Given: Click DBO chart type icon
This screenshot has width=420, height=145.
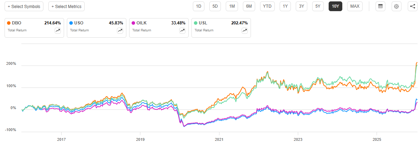Looking at the screenshot, I should click(x=57, y=31).
